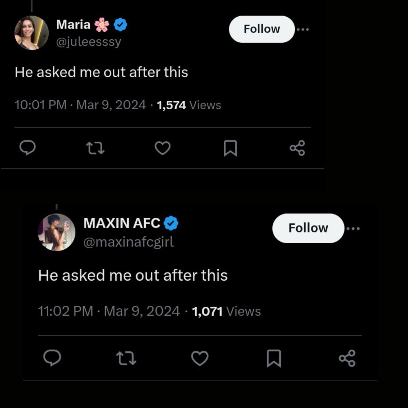Share MAXIN AFC's tweet

click(347, 358)
